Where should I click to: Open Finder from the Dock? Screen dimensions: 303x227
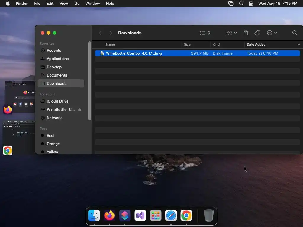click(x=94, y=215)
